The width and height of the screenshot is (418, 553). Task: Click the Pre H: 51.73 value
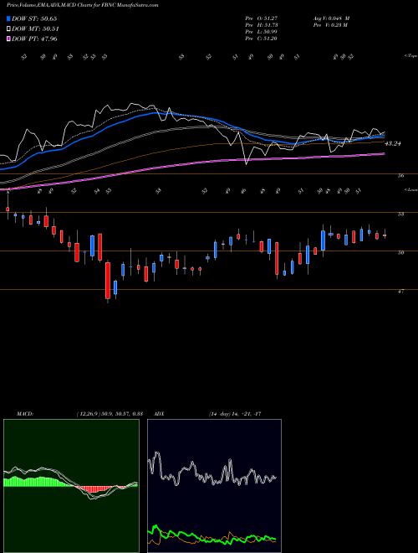pyautogui.click(x=261, y=25)
